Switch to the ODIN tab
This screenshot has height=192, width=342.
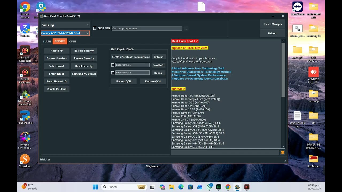tap(73, 41)
